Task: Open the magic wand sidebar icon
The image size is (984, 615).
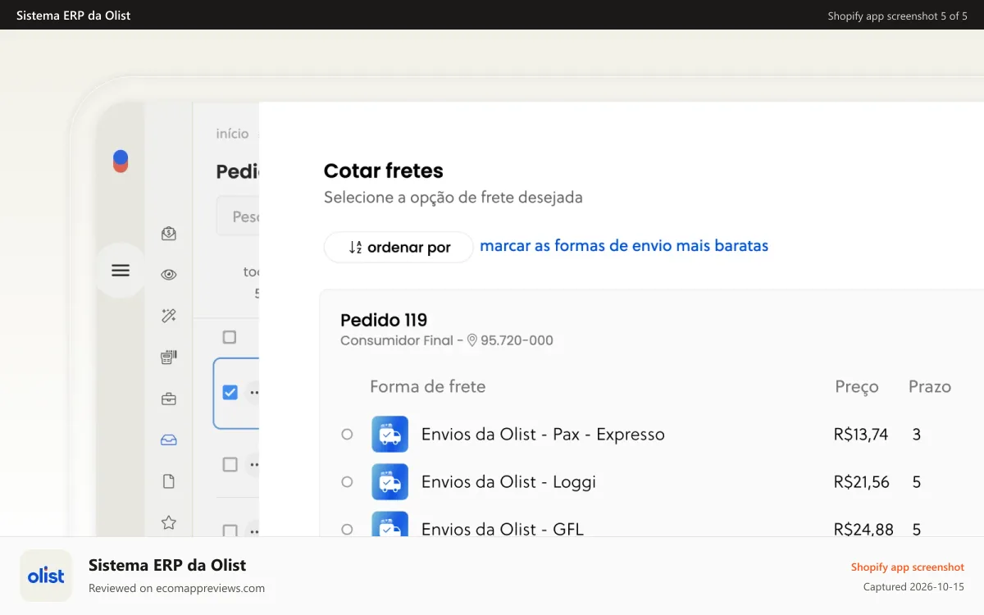Action: (169, 316)
